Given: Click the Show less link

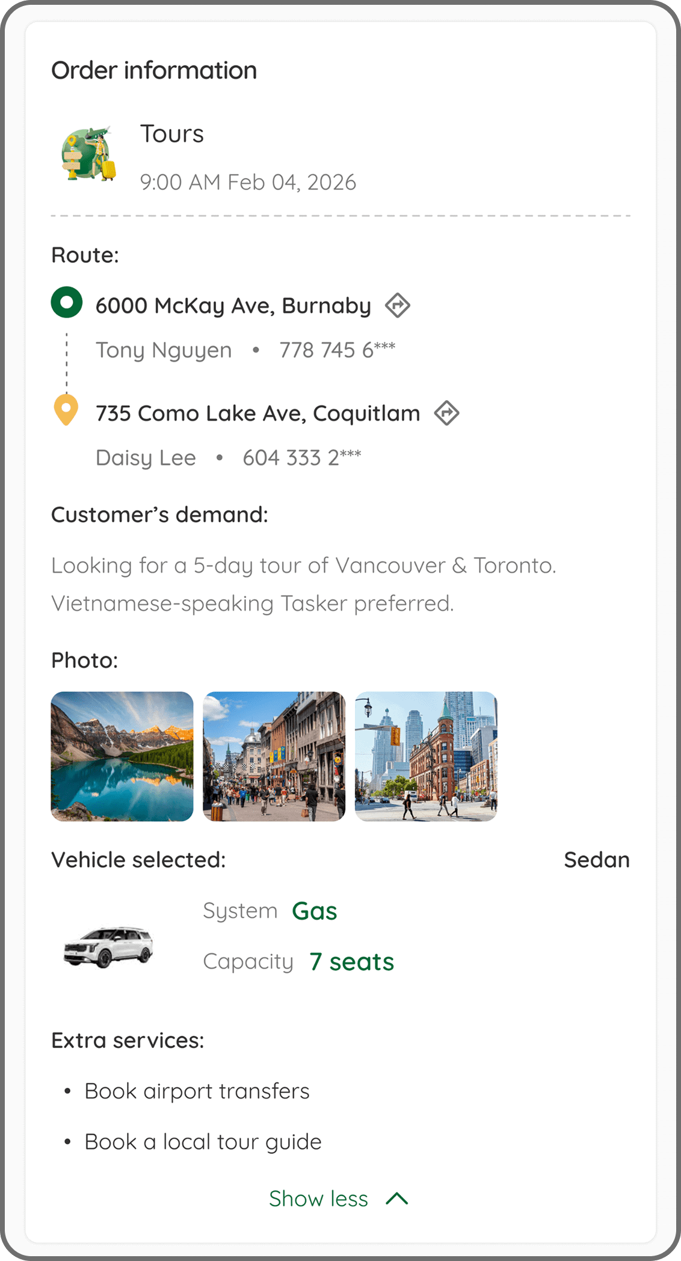Looking at the screenshot, I should tap(318, 1198).
